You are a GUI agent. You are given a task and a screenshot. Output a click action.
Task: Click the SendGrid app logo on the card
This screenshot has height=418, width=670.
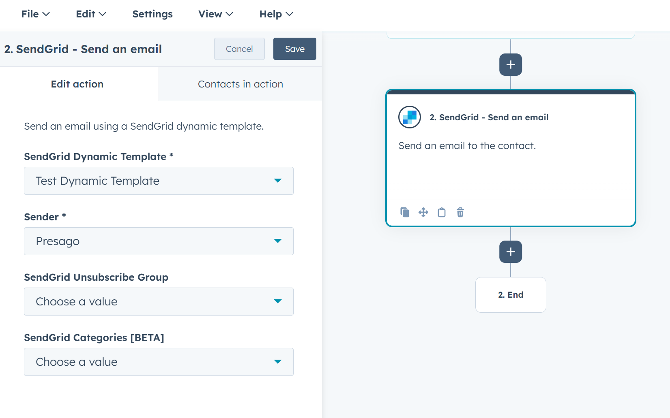pyautogui.click(x=409, y=117)
